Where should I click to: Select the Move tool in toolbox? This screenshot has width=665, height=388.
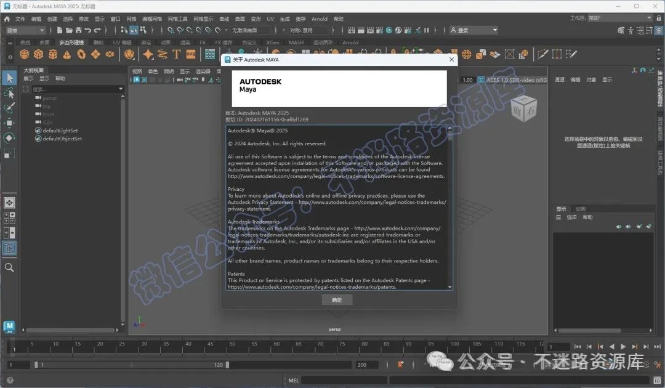pos(9,123)
